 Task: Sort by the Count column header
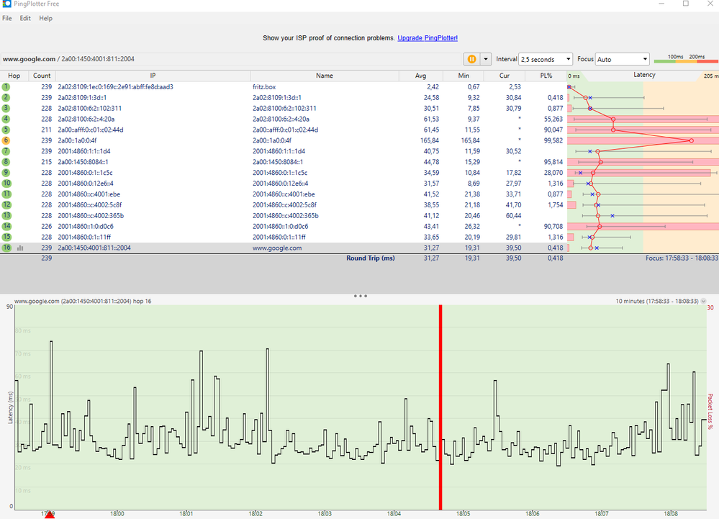click(42, 76)
